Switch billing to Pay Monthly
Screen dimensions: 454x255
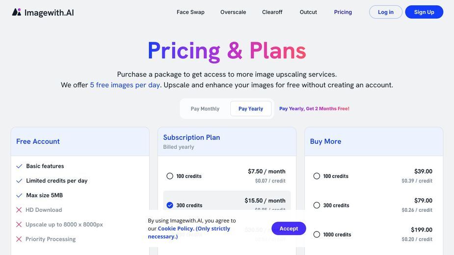[205, 108]
